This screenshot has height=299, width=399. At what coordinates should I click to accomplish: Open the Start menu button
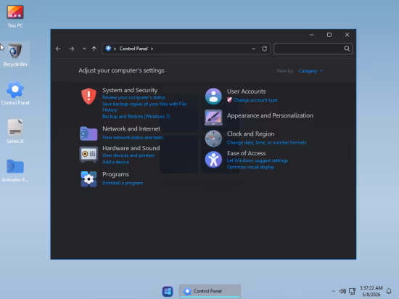168,291
